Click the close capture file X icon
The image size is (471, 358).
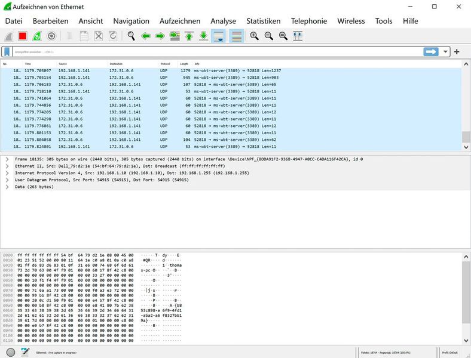pos(98,36)
